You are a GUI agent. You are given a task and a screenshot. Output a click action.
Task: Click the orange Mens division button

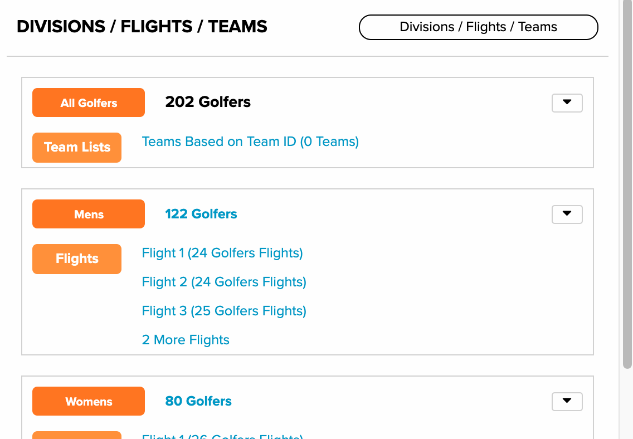pyautogui.click(x=89, y=214)
